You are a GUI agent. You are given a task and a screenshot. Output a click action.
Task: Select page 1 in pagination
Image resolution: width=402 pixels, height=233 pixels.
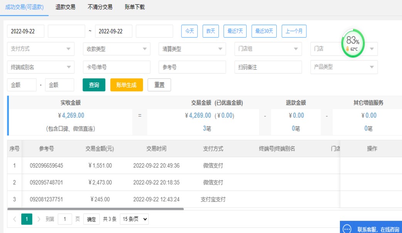tap(27, 219)
